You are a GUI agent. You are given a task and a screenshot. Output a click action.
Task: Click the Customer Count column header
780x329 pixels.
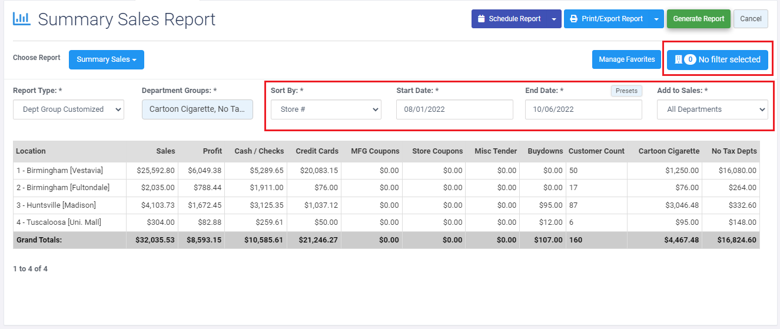click(596, 151)
